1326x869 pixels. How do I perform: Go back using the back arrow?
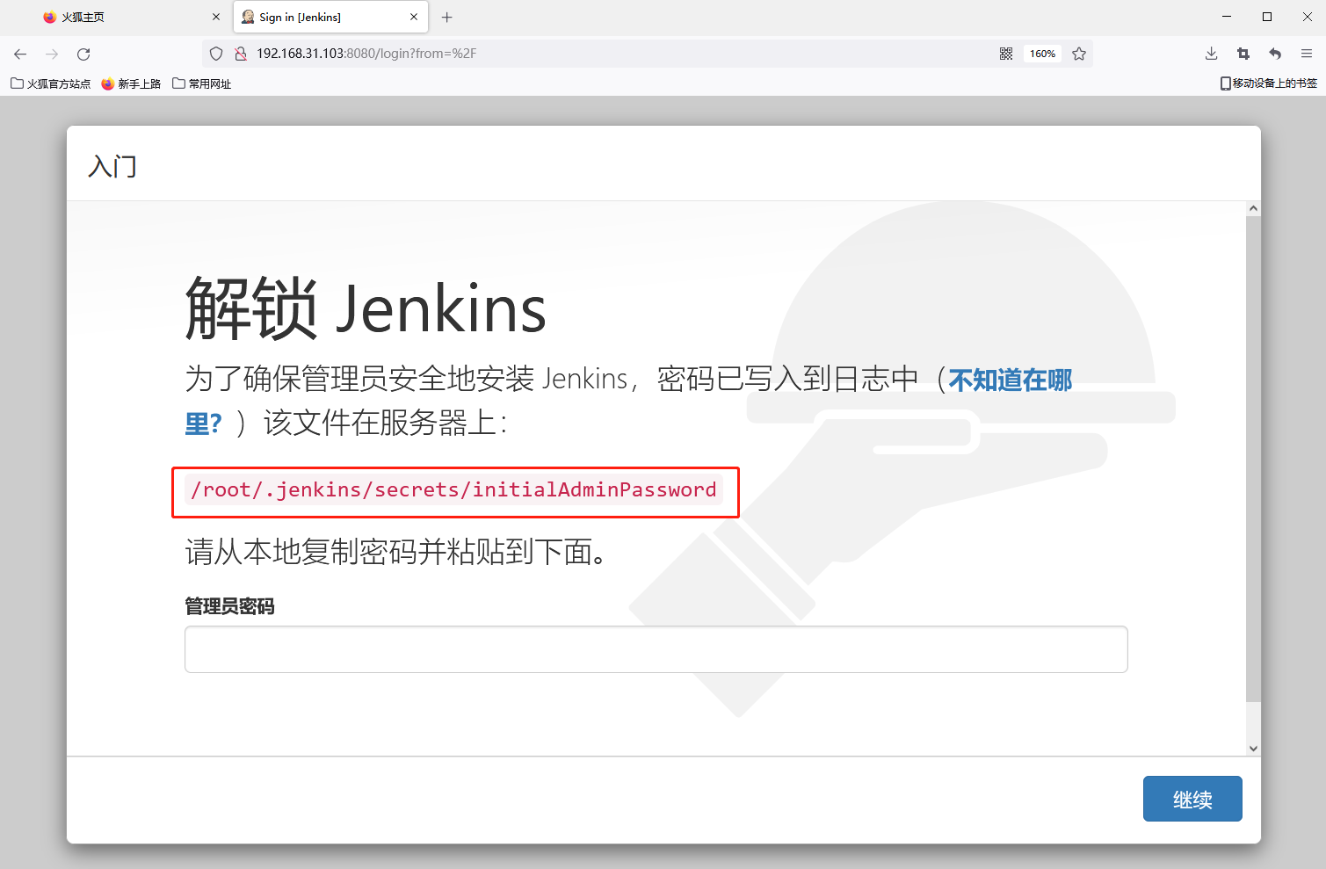point(20,54)
